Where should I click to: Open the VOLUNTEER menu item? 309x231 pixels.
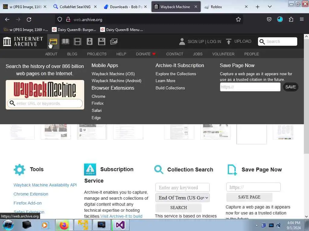point(223,54)
